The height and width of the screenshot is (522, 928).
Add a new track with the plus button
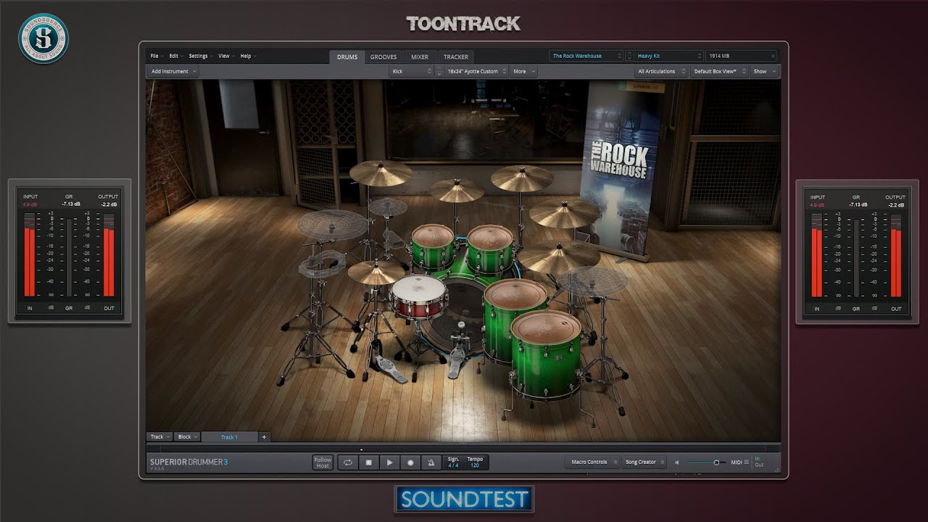pyautogui.click(x=264, y=437)
